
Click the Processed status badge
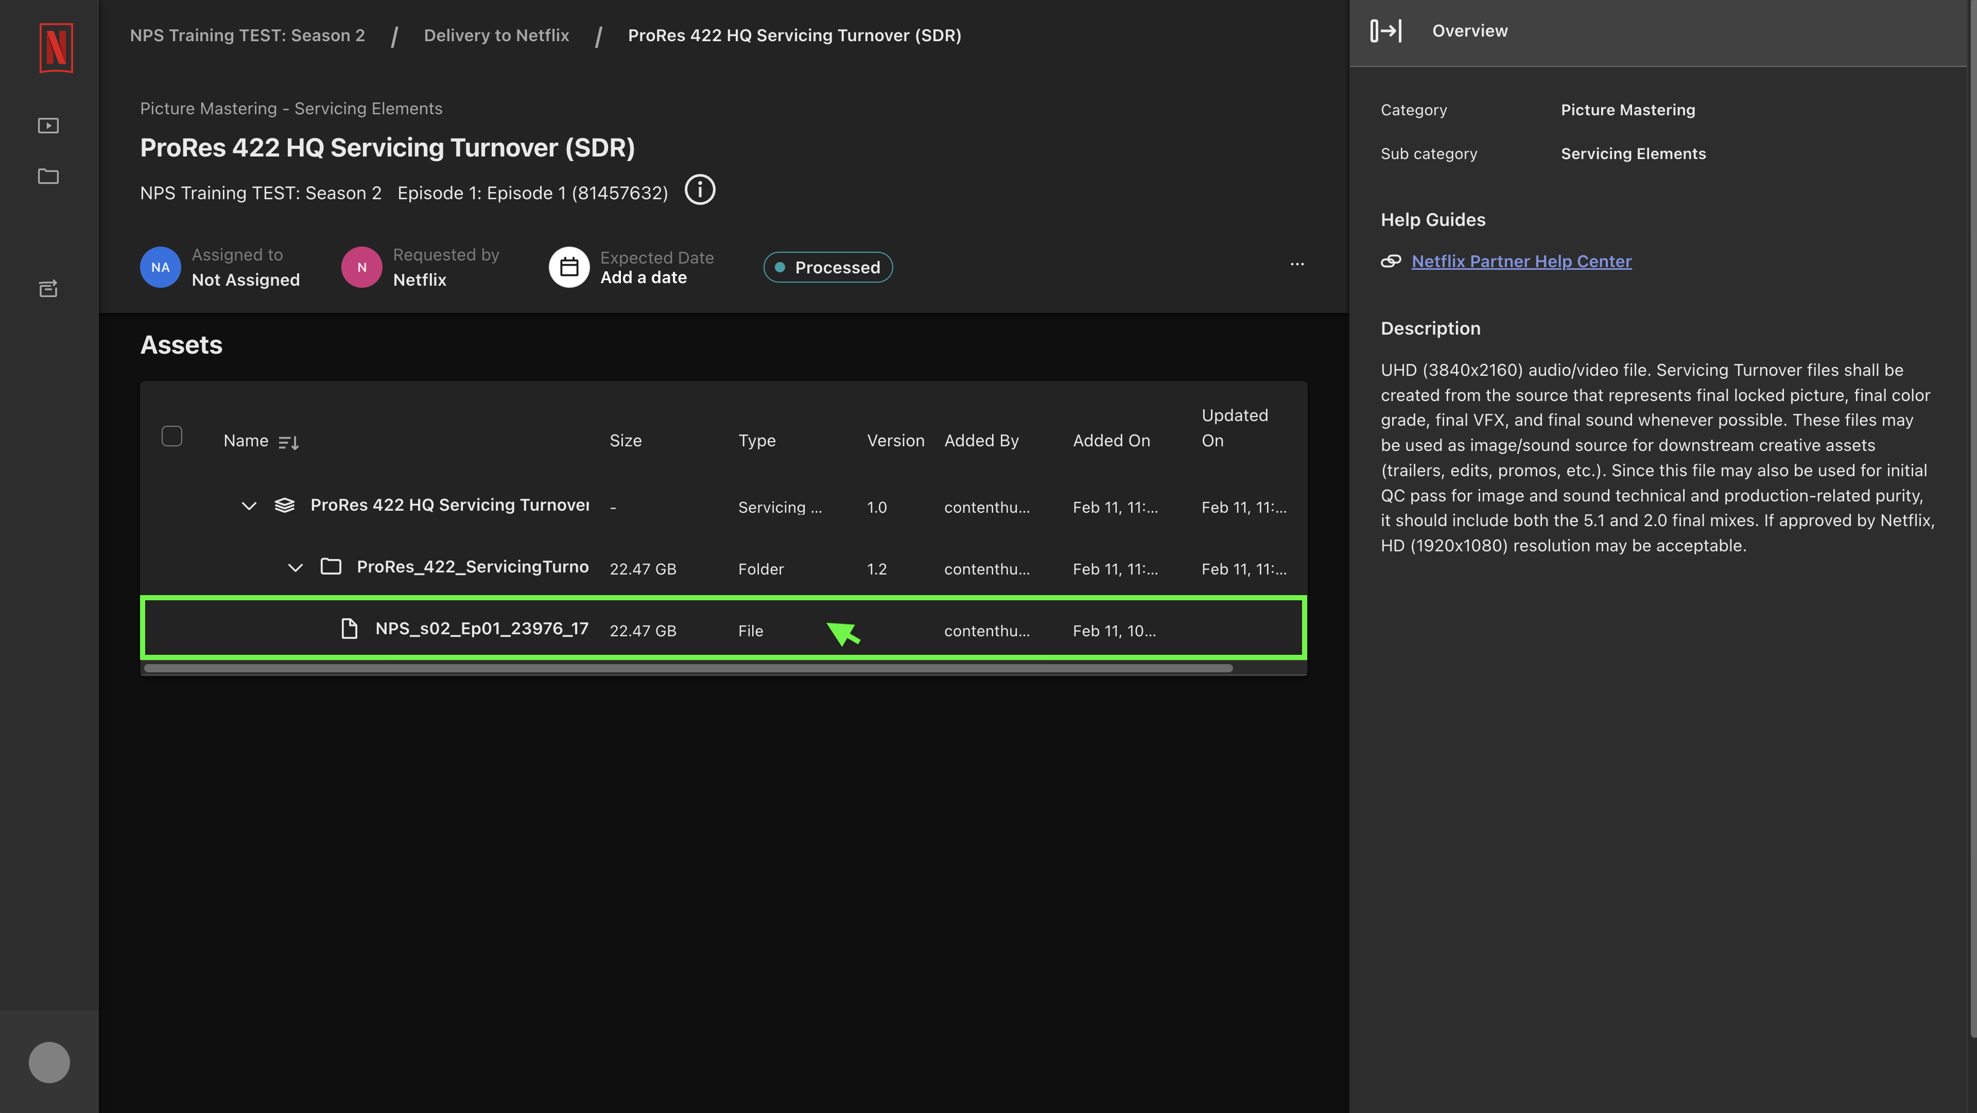click(828, 267)
